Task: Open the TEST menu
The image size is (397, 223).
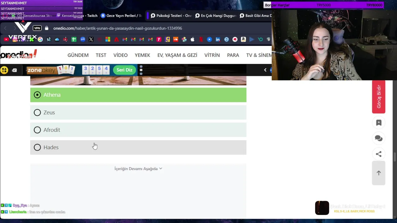Action: [x=101, y=55]
